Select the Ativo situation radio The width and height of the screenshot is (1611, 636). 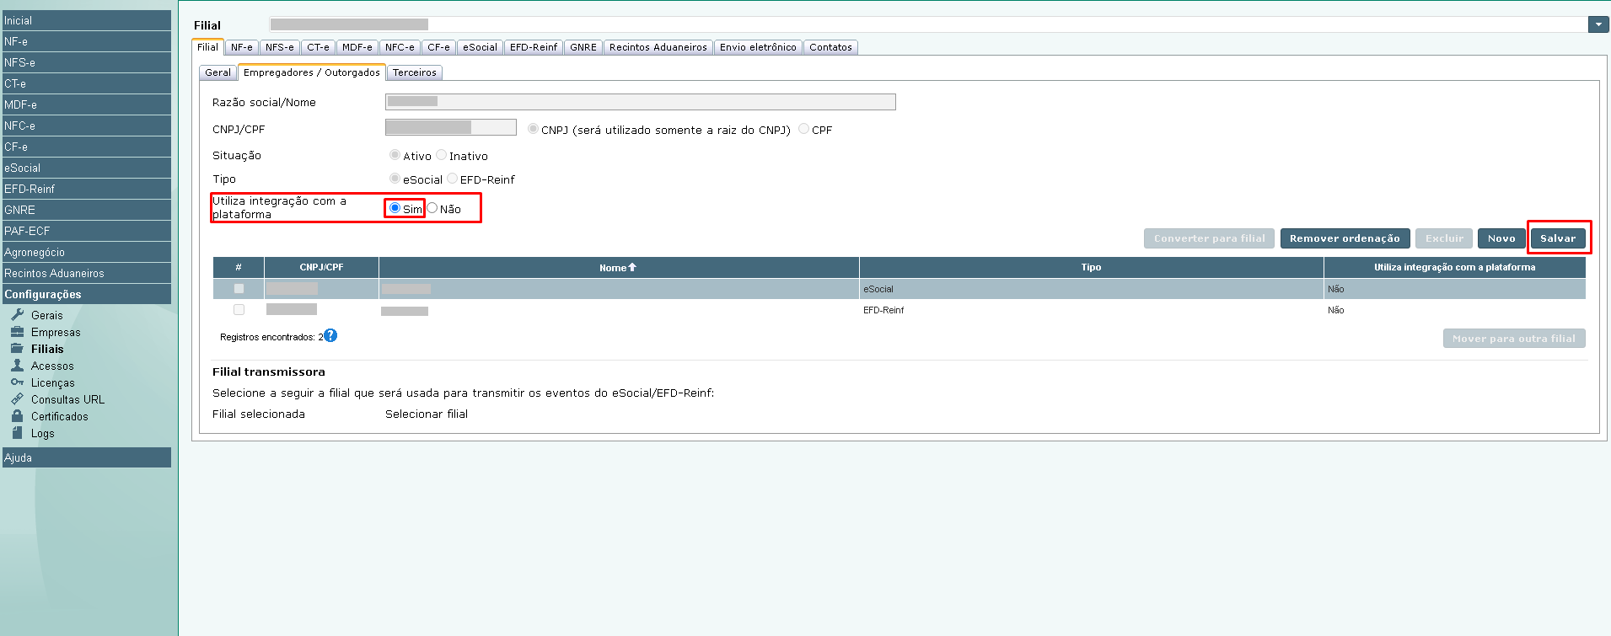395,155
